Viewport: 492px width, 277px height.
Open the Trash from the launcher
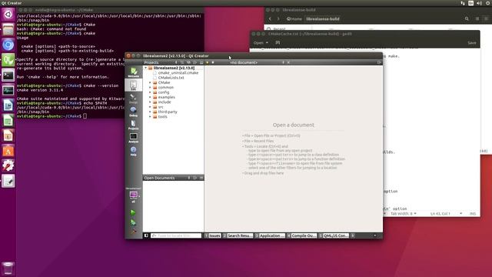[8, 269]
